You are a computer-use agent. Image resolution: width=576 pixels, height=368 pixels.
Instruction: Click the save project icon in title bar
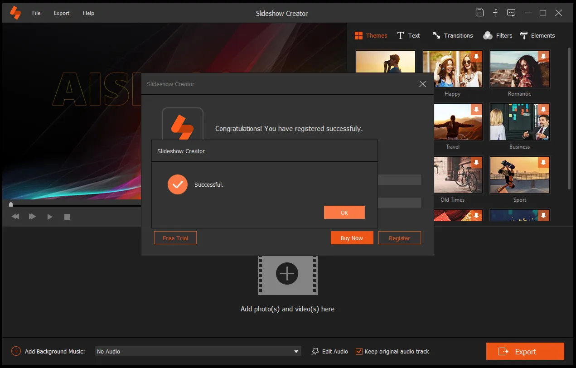(x=479, y=13)
